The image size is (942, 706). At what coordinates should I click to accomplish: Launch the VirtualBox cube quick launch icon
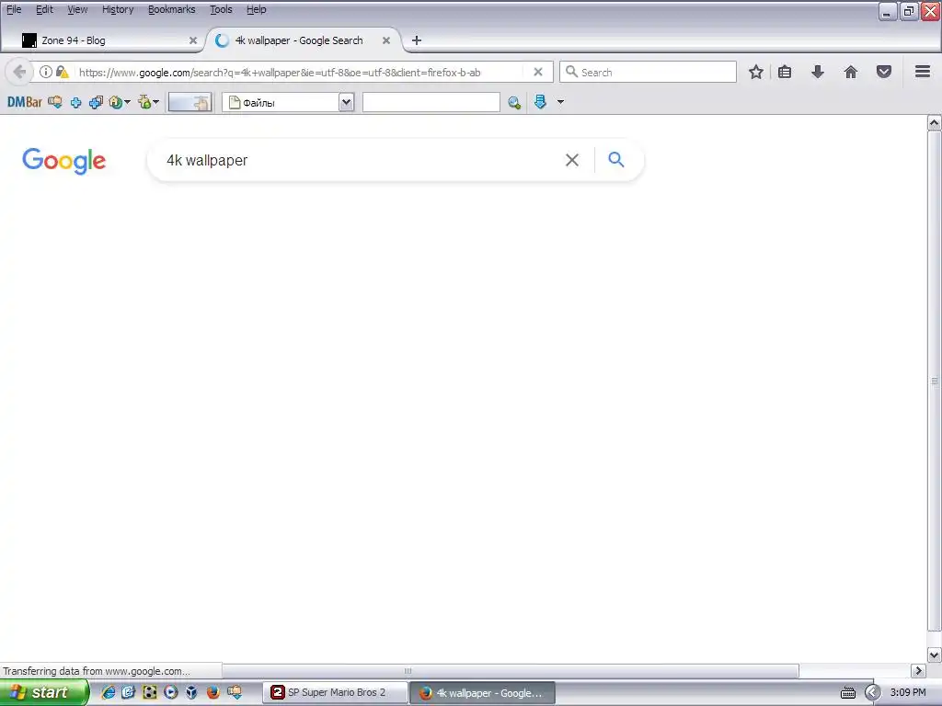click(191, 692)
